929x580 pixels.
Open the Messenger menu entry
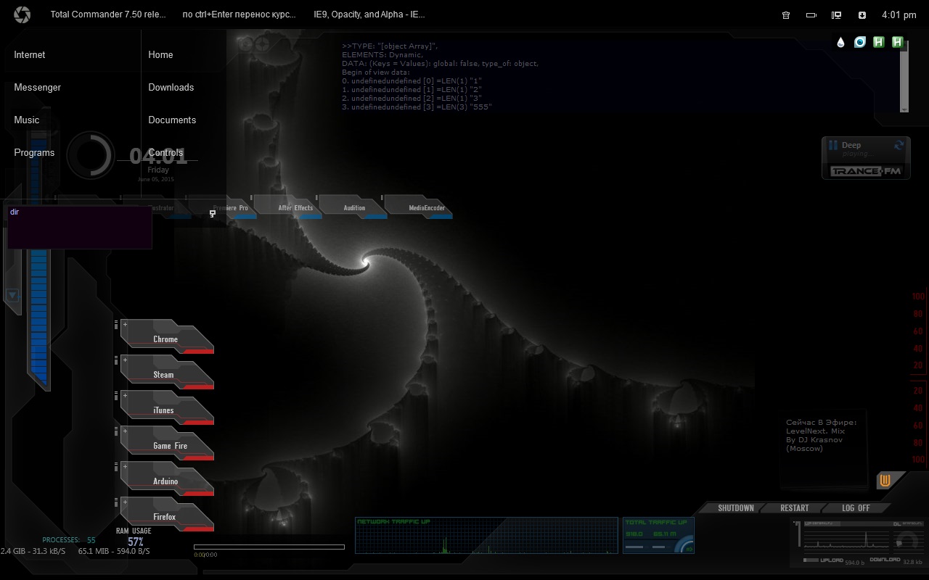[x=38, y=87]
